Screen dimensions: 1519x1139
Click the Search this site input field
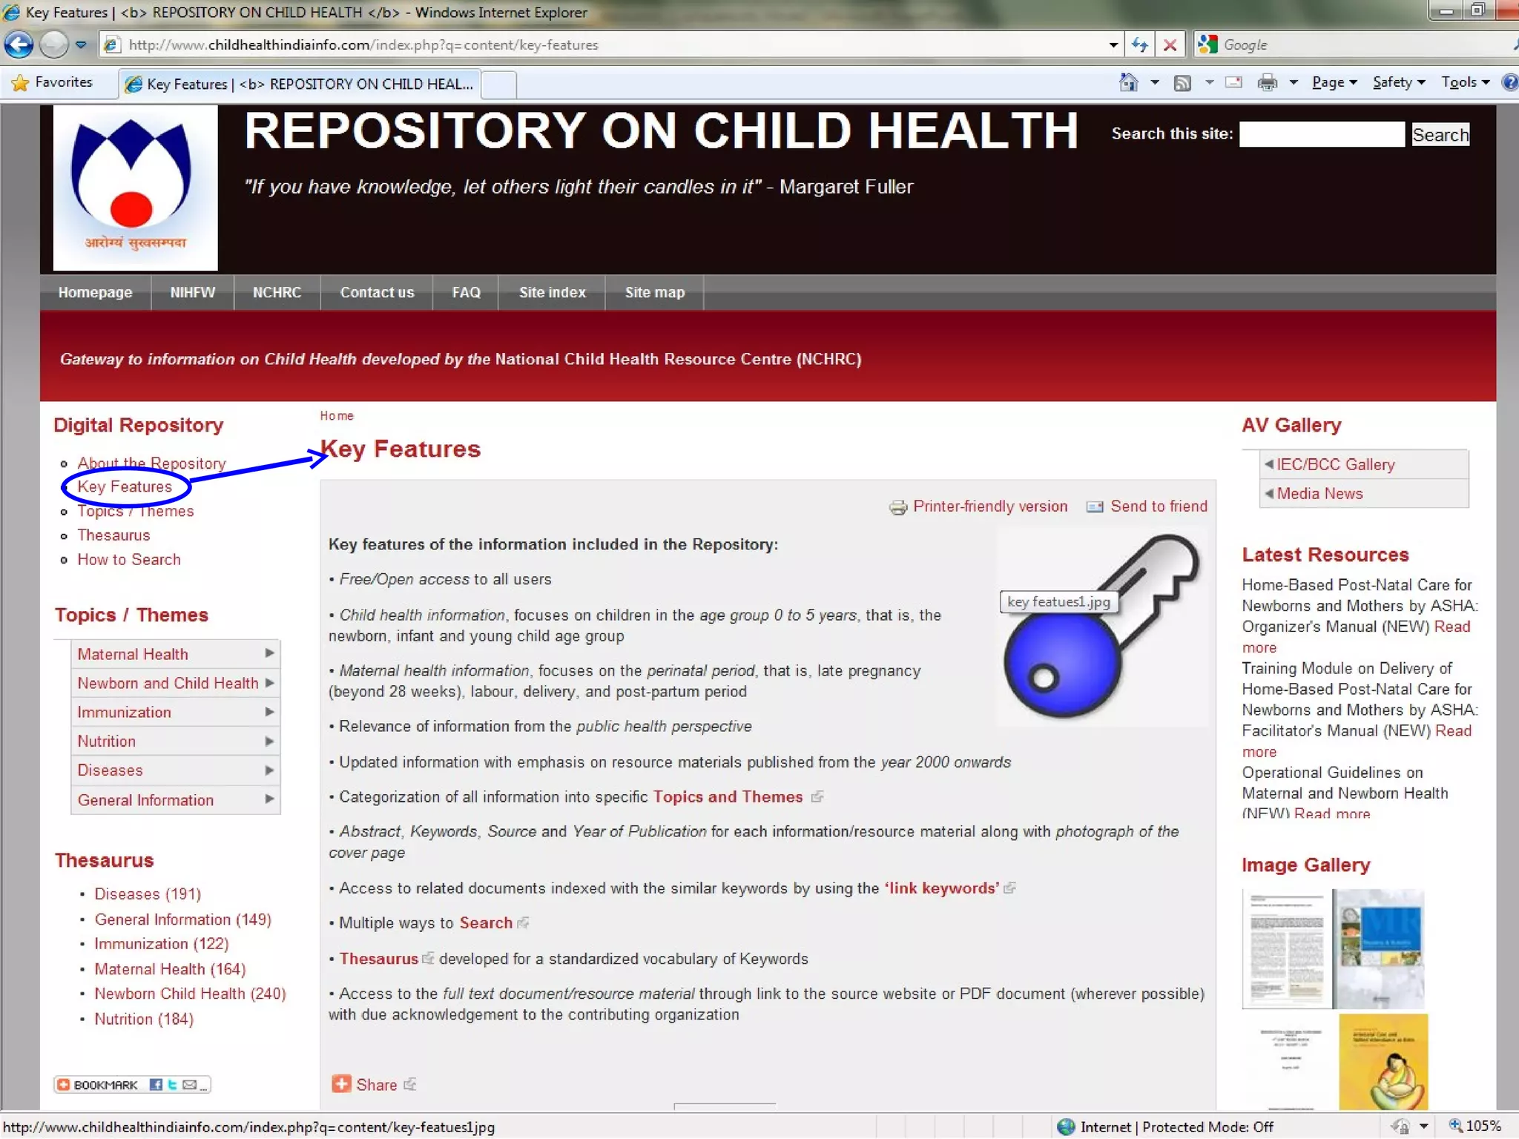(x=1322, y=134)
